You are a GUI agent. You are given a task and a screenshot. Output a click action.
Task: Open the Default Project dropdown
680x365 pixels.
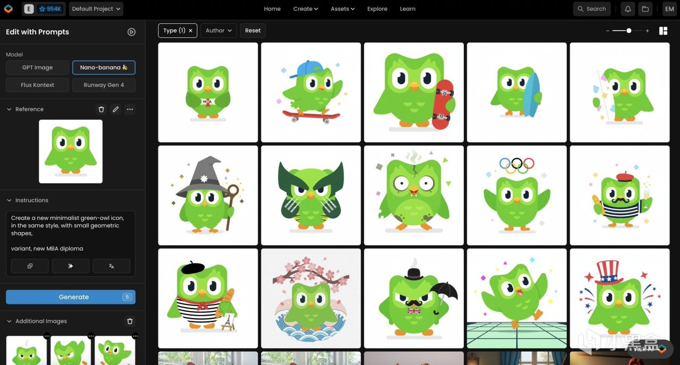pyautogui.click(x=96, y=9)
